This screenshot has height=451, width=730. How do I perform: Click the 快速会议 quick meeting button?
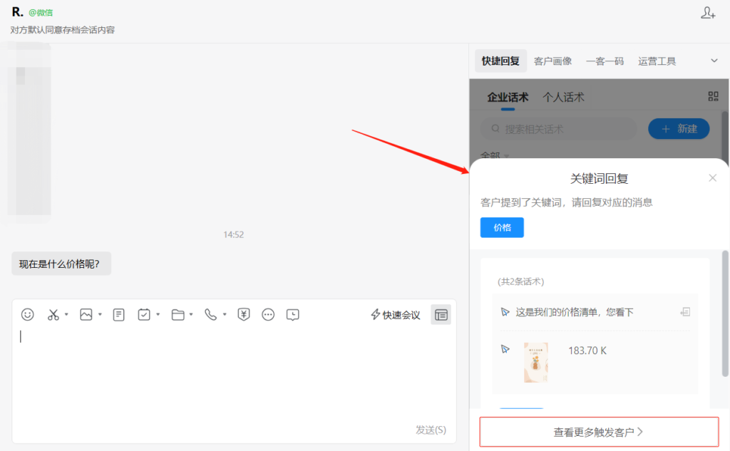click(396, 314)
